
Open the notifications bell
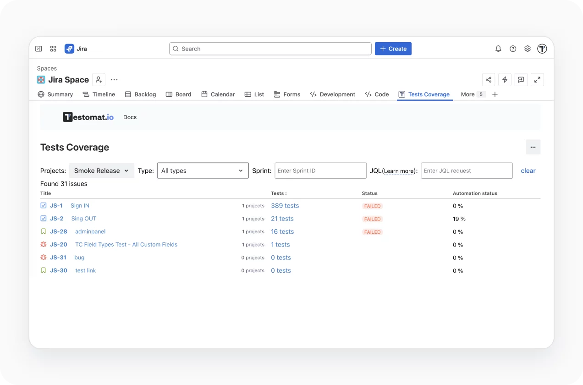coord(498,49)
